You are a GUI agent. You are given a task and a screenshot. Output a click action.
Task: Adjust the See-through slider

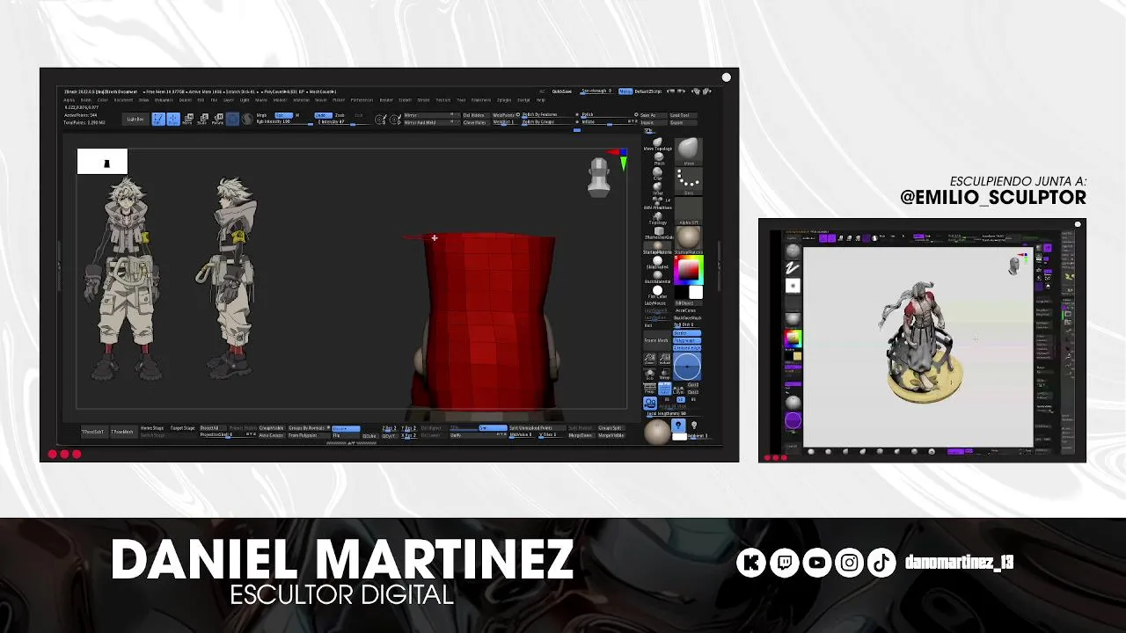[x=596, y=91]
